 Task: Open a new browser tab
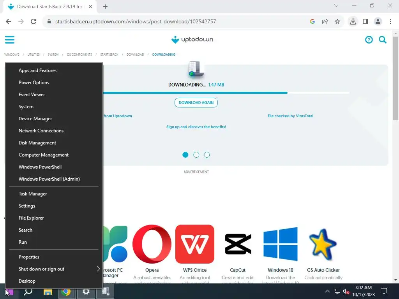click(x=105, y=7)
